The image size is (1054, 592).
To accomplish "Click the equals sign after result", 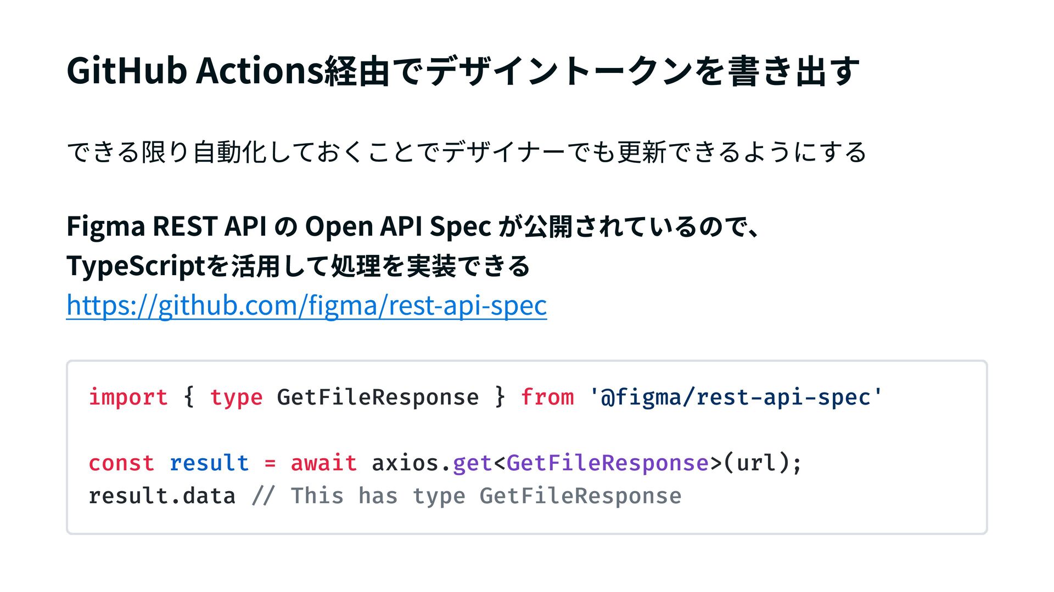I will coord(270,463).
